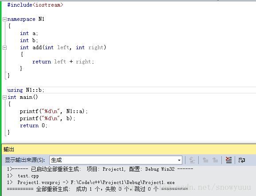Screen dimensions: 256x196
Task: Click the Project1.vcxproj output line
Action: (x=91, y=182)
